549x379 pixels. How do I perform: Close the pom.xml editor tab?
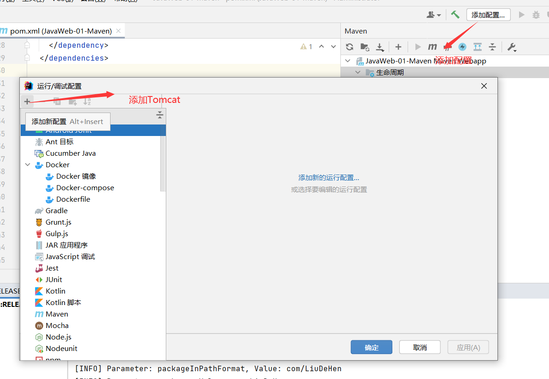(x=118, y=31)
